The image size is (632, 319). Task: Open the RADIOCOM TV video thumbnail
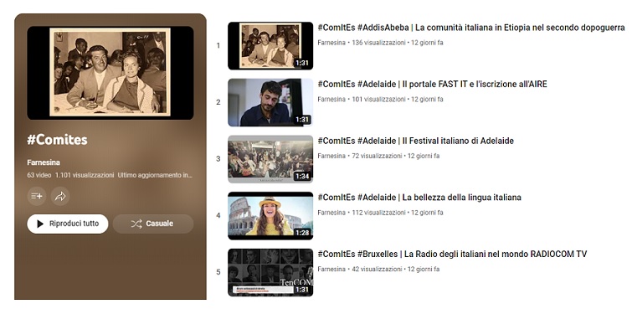point(270,272)
